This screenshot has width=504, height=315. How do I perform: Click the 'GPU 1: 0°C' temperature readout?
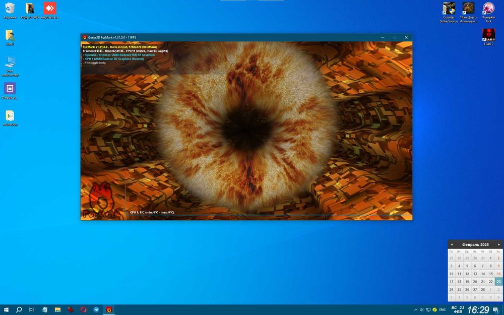pos(152,213)
